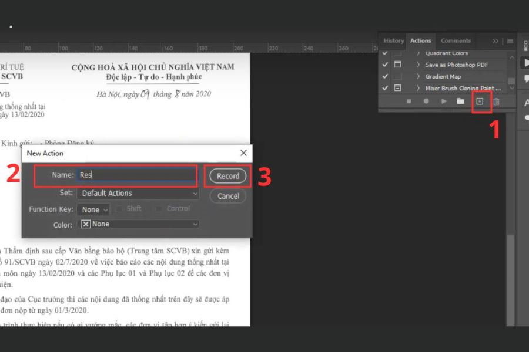Click the Create new action plus icon
The width and height of the screenshot is (529, 352).
pos(480,101)
